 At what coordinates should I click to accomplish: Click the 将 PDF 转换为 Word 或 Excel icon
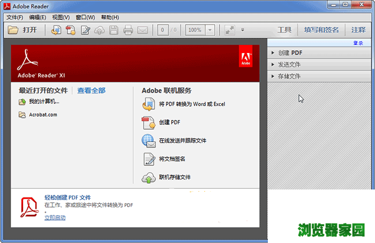148,105
